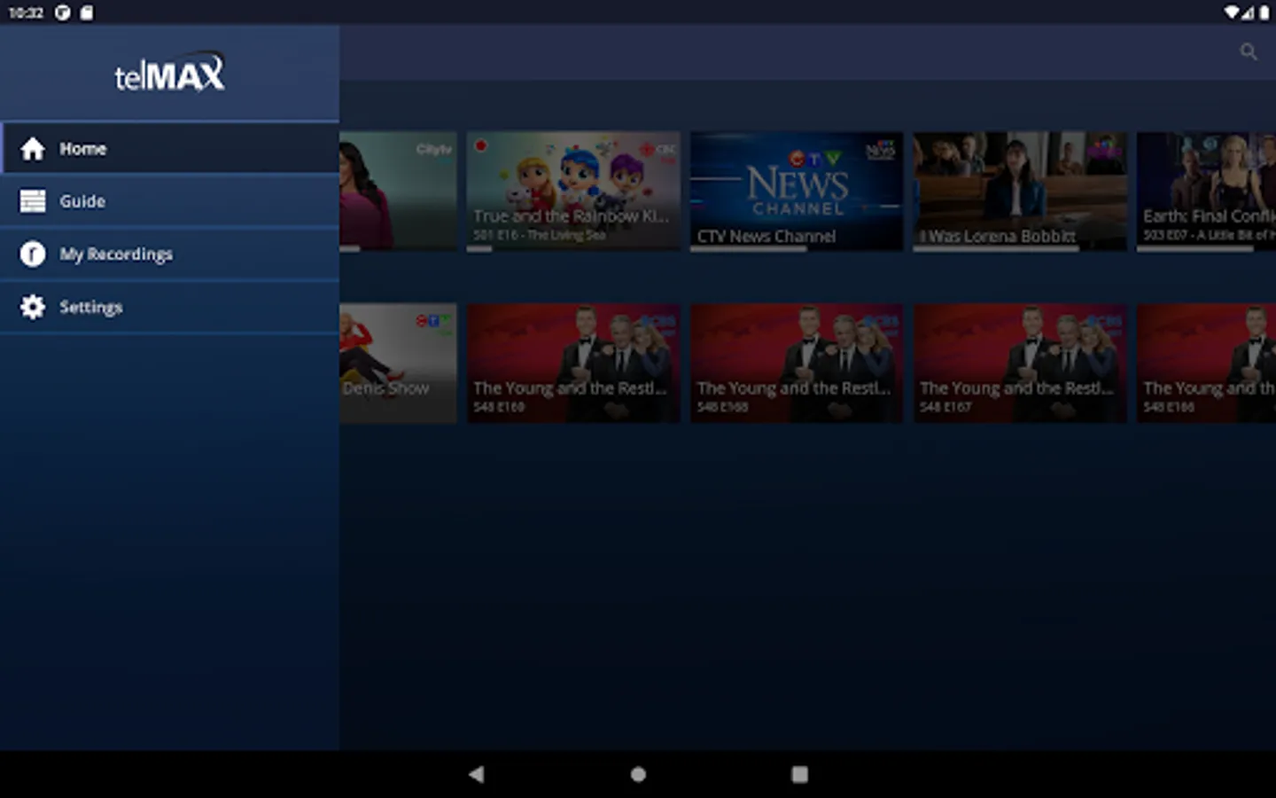
Task: Open the Denis Show recording tile
Action: (x=398, y=364)
